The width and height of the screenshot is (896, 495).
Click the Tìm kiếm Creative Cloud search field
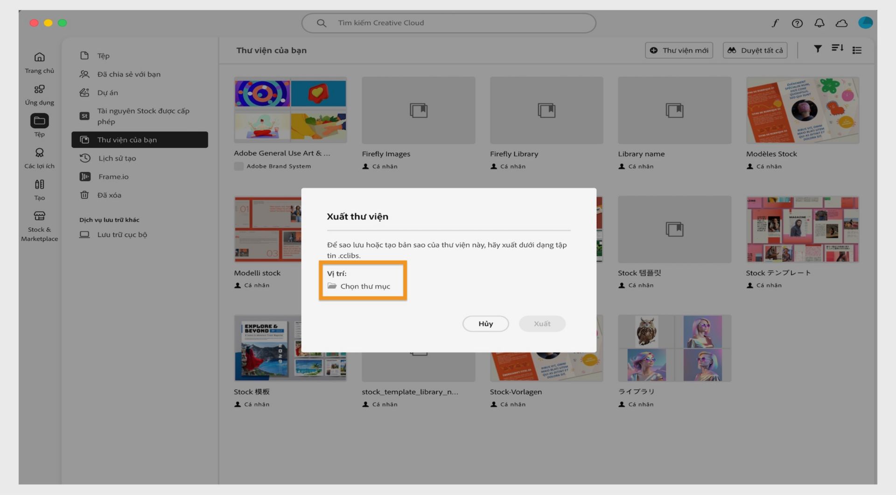tap(448, 23)
